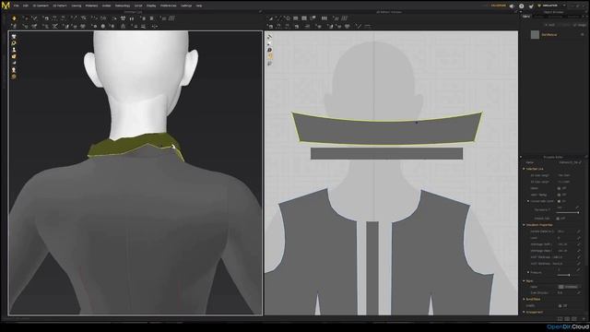This screenshot has width=590, height=332.
Task: Edit Shrinkage Warp via its pencil icon
Action: (x=578, y=250)
